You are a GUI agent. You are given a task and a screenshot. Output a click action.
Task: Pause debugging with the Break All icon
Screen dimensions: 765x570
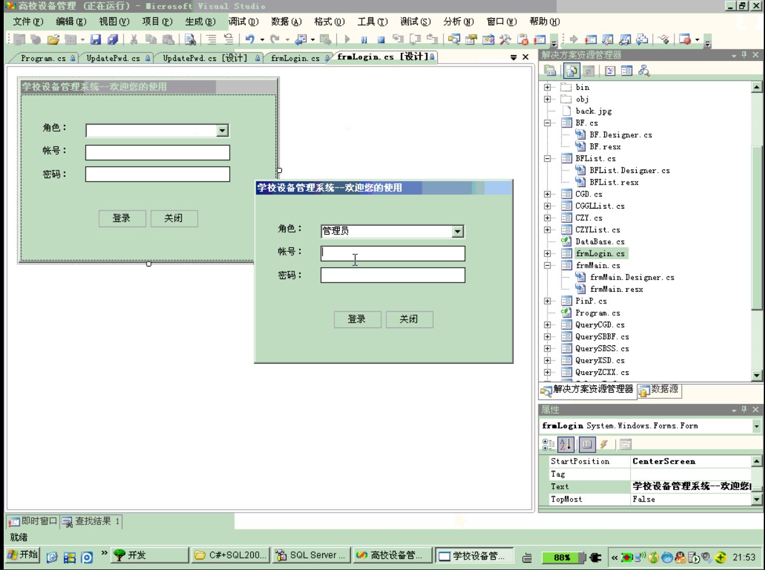pos(364,41)
